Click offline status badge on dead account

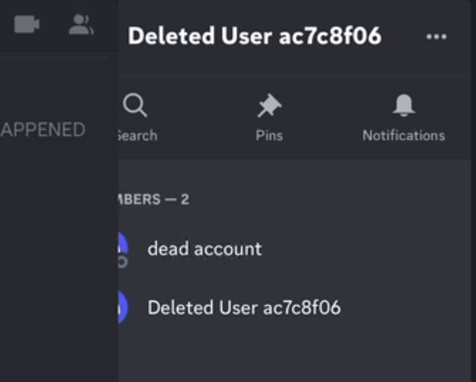(123, 262)
